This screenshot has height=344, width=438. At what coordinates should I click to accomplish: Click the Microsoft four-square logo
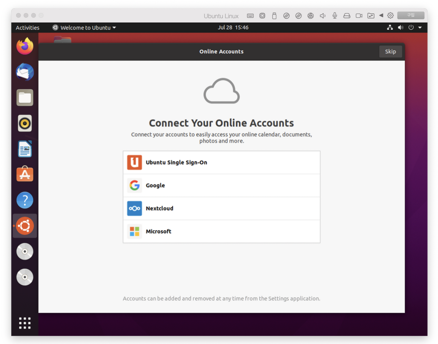coord(134,231)
